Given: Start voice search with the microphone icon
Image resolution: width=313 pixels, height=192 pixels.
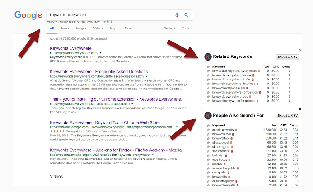Looking at the screenshot, I should tap(177, 15).
